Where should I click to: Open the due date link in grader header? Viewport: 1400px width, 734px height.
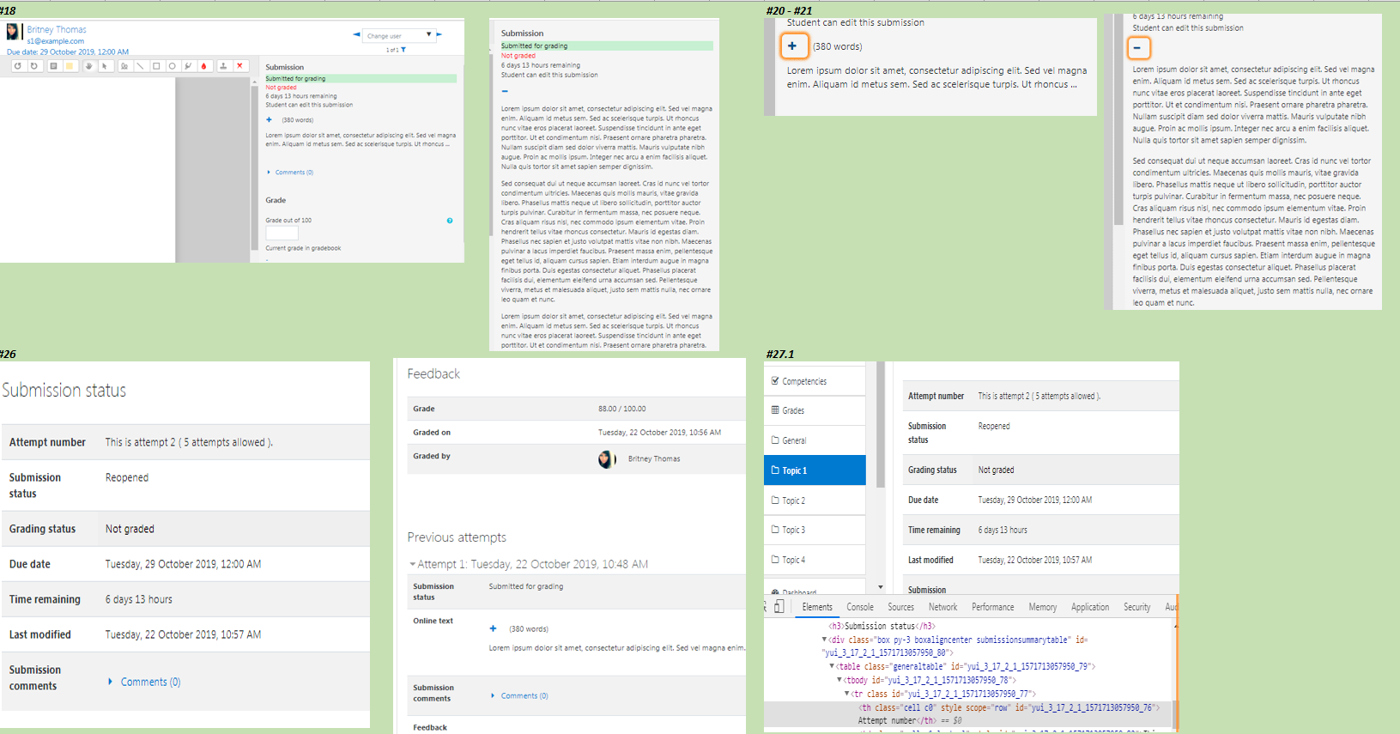68,52
